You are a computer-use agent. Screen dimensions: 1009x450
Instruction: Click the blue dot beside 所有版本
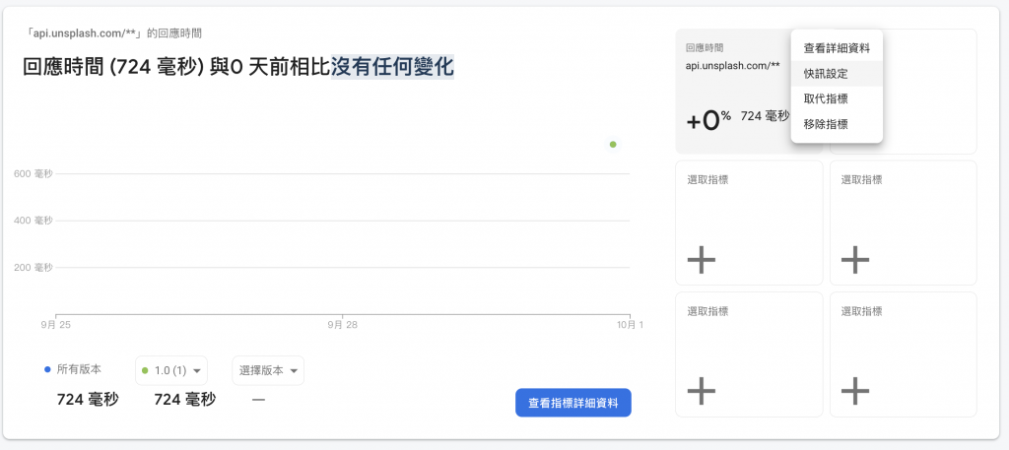point(47,369)
